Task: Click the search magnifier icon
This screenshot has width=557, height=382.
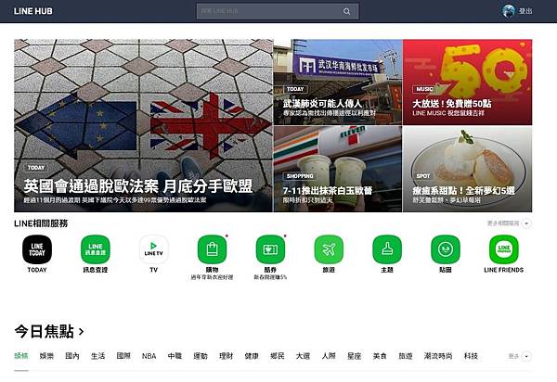Action: point(346,11)
